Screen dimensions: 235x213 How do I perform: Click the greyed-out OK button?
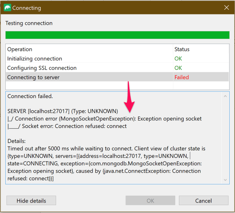[x=150, y=200]
